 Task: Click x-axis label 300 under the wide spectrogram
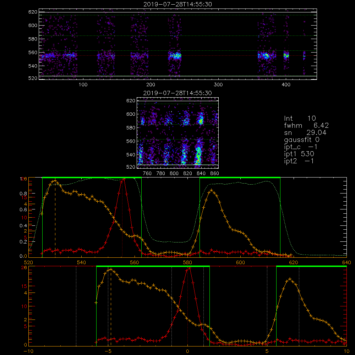218,85
